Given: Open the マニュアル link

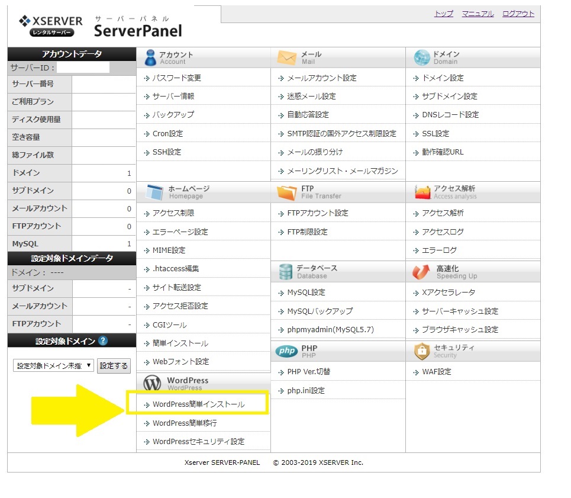Looking at the screenshot, I should (478, 14).
